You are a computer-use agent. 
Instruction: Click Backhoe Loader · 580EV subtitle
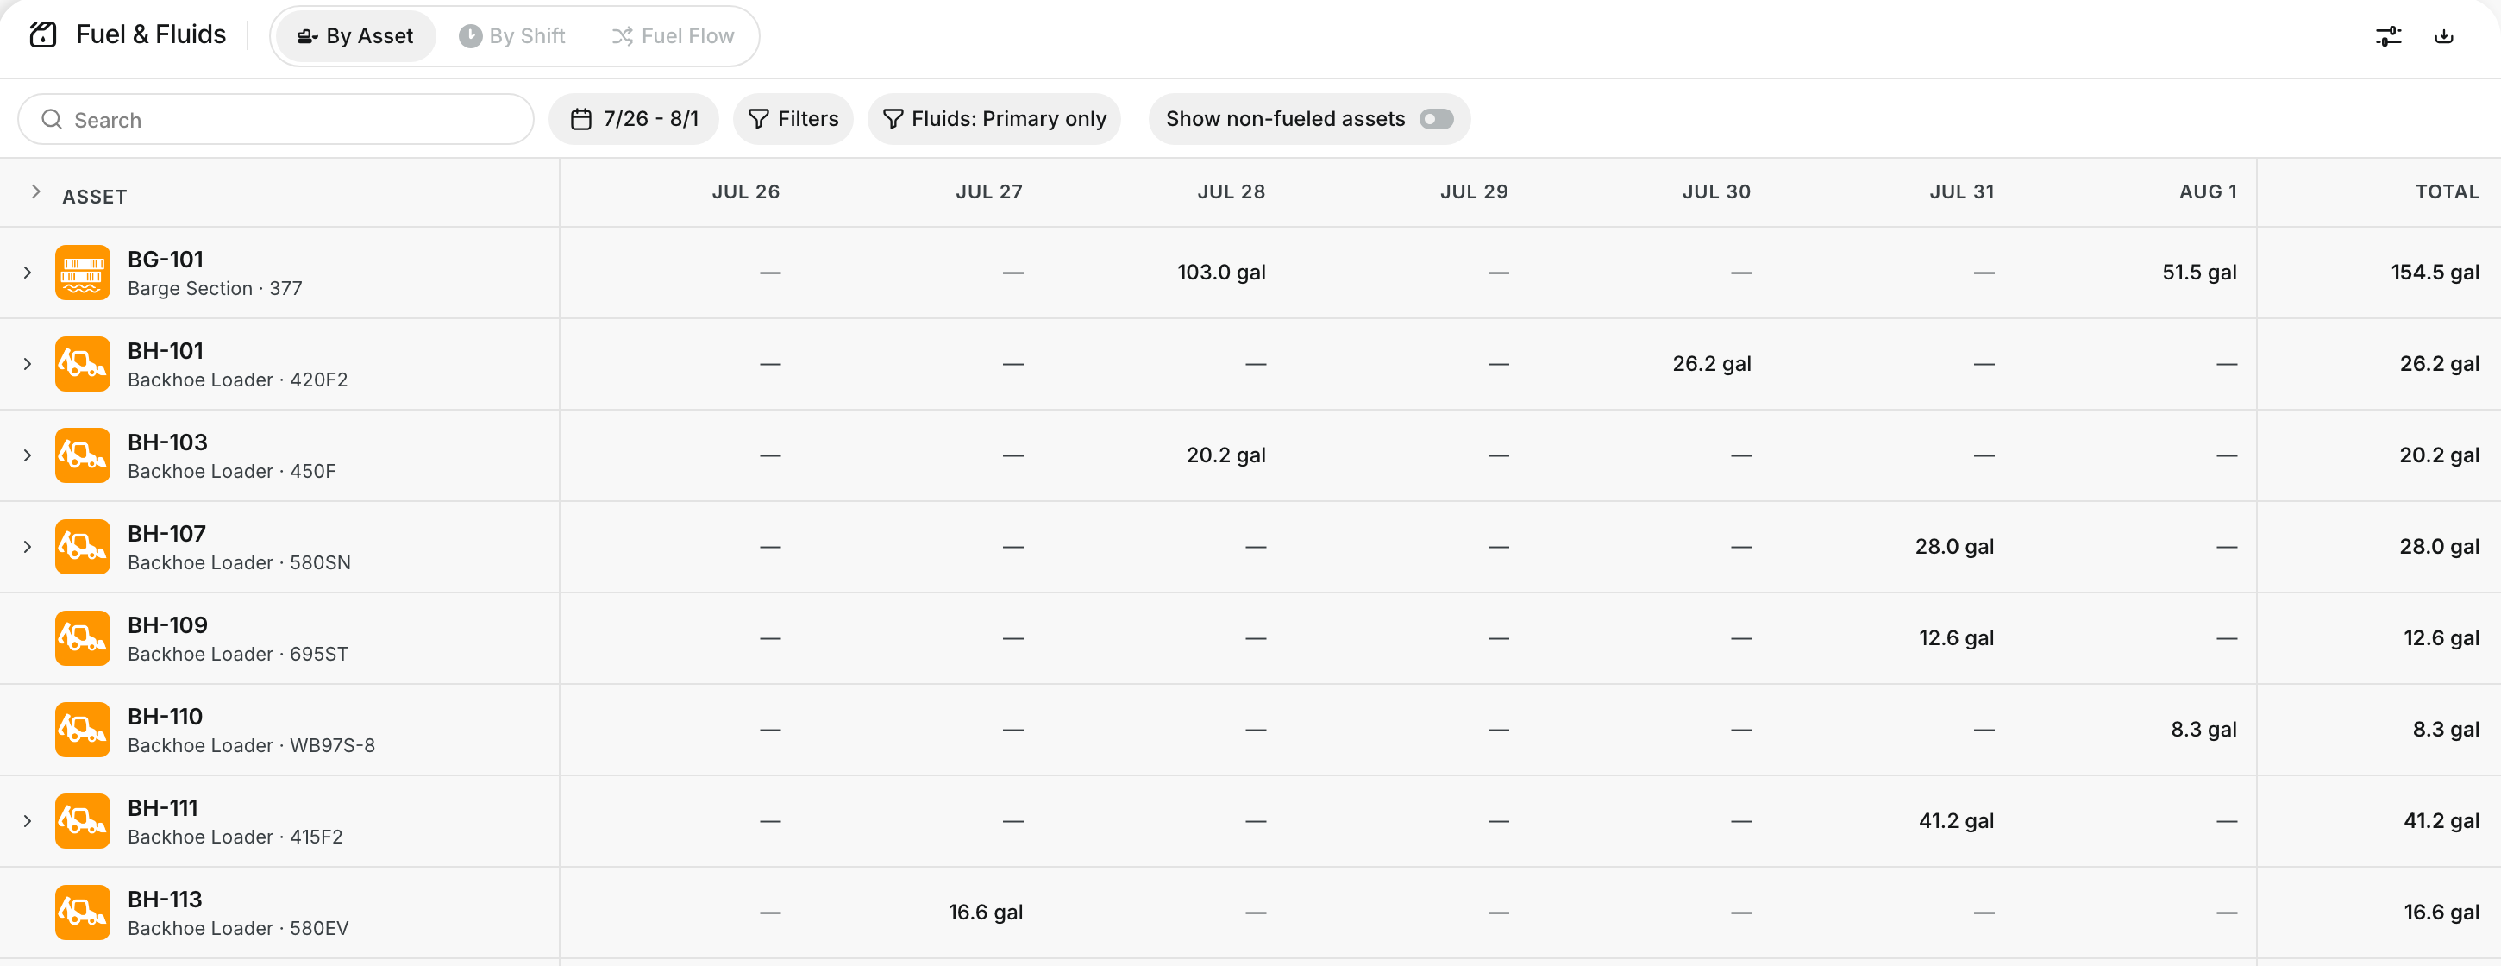click(238, 928)
